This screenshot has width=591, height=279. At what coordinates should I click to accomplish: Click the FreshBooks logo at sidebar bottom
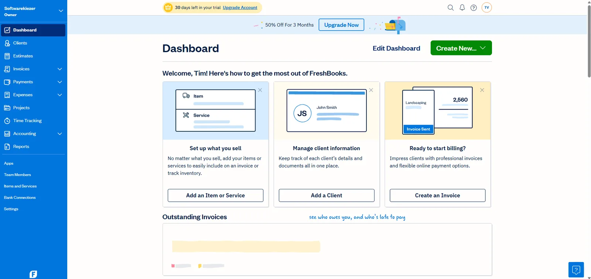click(33, 274)
